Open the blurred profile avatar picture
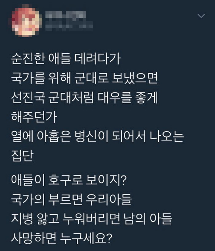 click(25, 21)
